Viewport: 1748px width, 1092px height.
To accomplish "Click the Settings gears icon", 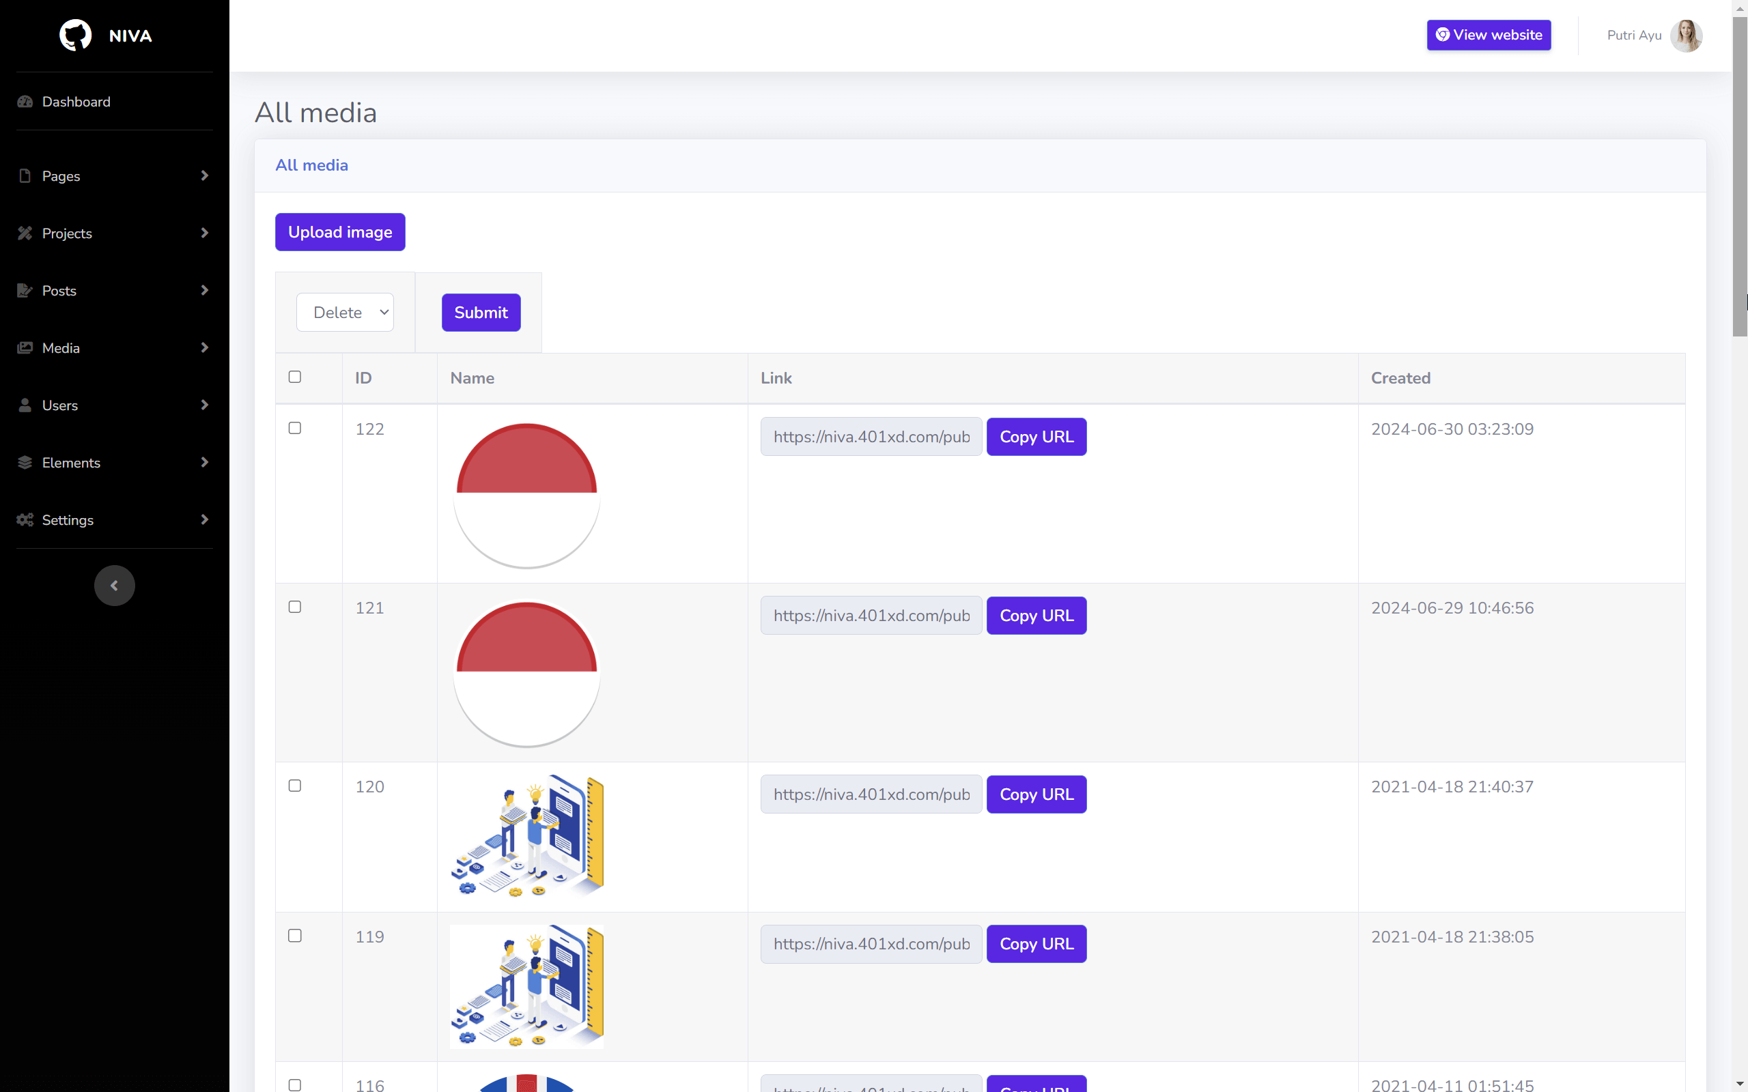I will [25, 520].
